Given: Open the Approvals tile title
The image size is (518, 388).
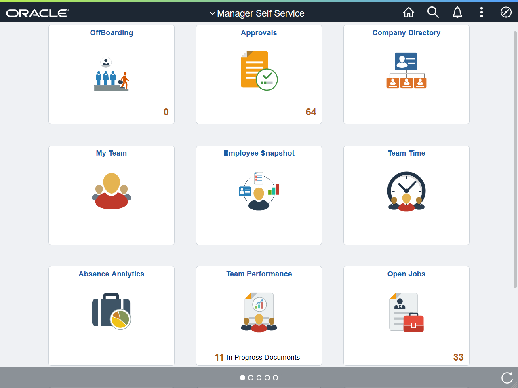Looking at the screenshot, I should (x=259, y=33).
